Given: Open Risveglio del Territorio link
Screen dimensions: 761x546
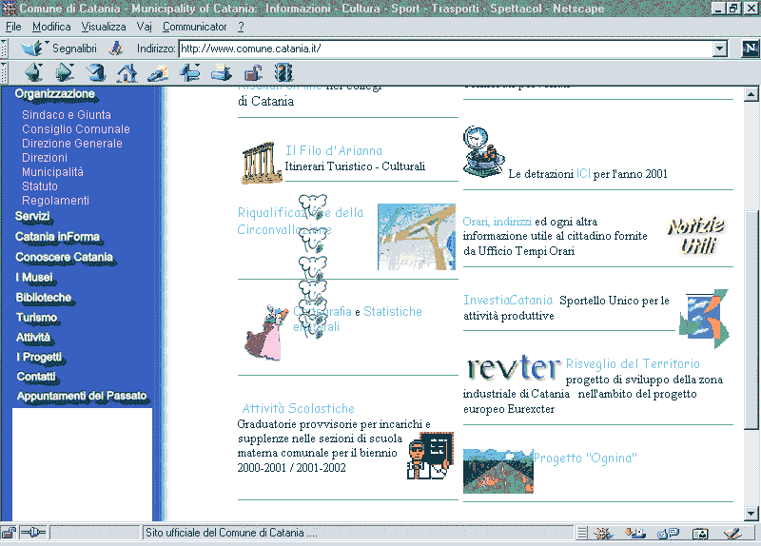Looking at the screenshot, I should point(633,364).
